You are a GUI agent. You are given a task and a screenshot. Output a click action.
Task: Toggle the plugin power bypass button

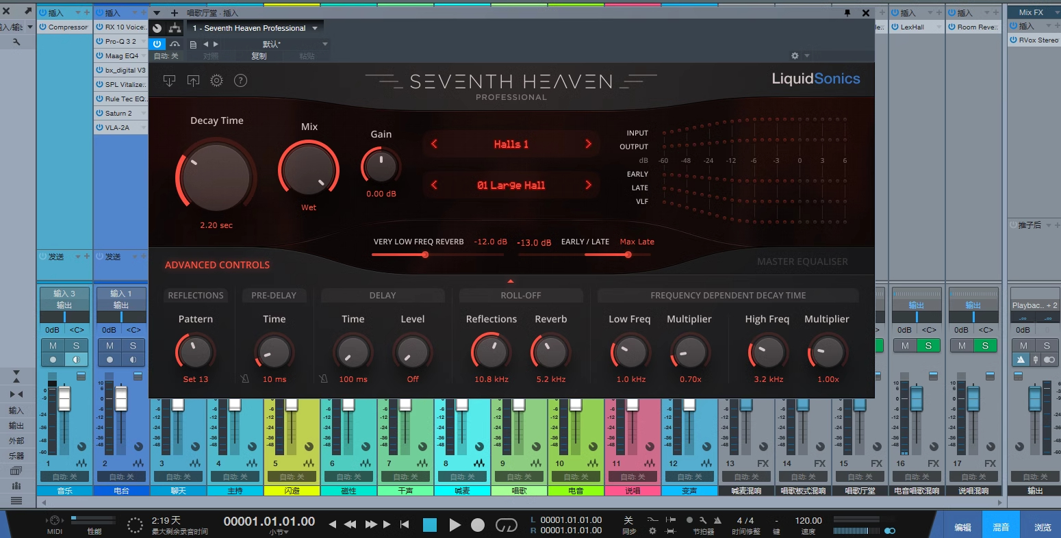click(157, 44)
